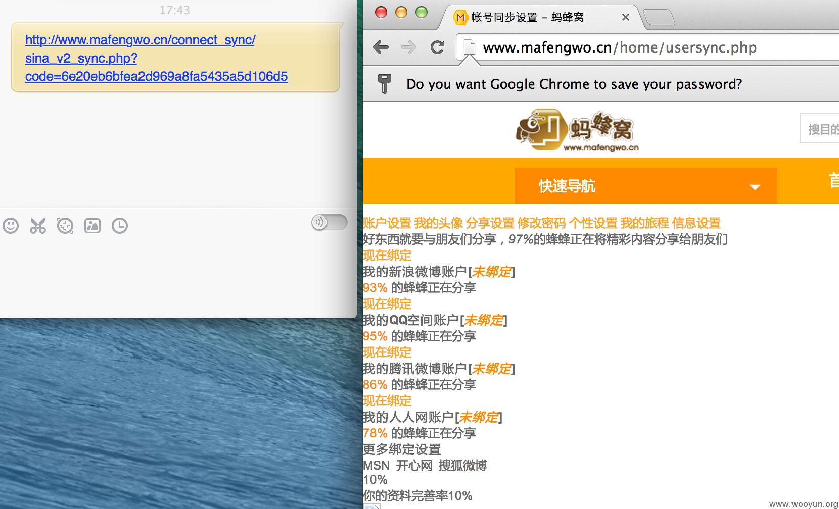Click the green zoom button in Chrome
This screenshot has width=839, height=509.
(422, 12)
